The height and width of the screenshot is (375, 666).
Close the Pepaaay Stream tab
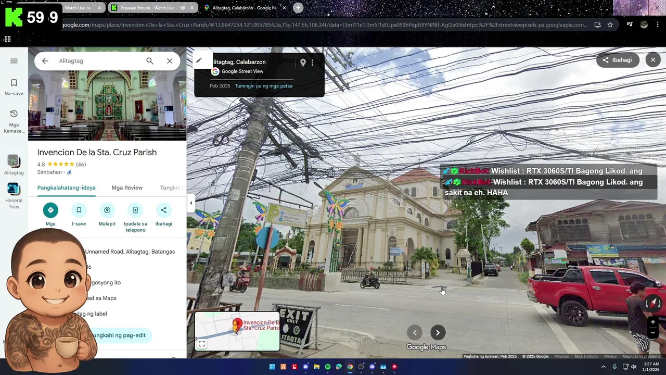point(192,8)
